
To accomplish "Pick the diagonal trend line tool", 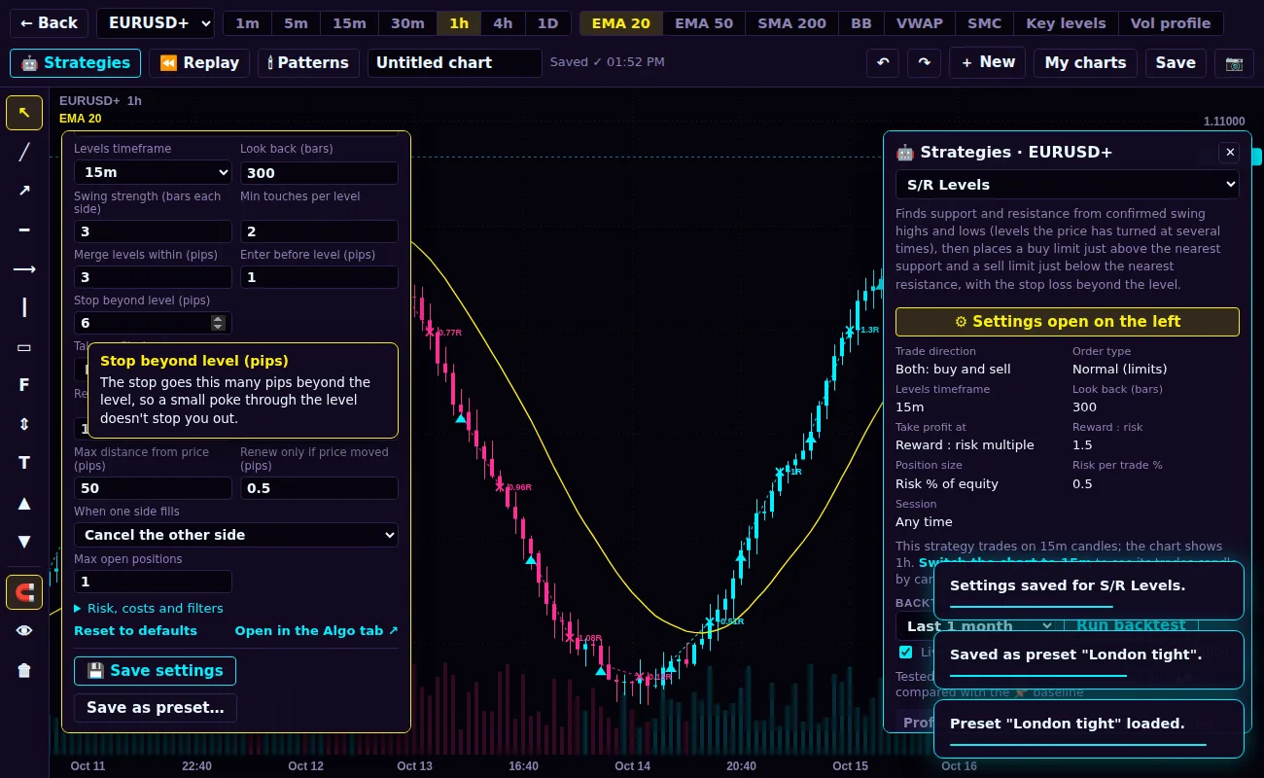I will pyautogui.click(x=24, y=152).
